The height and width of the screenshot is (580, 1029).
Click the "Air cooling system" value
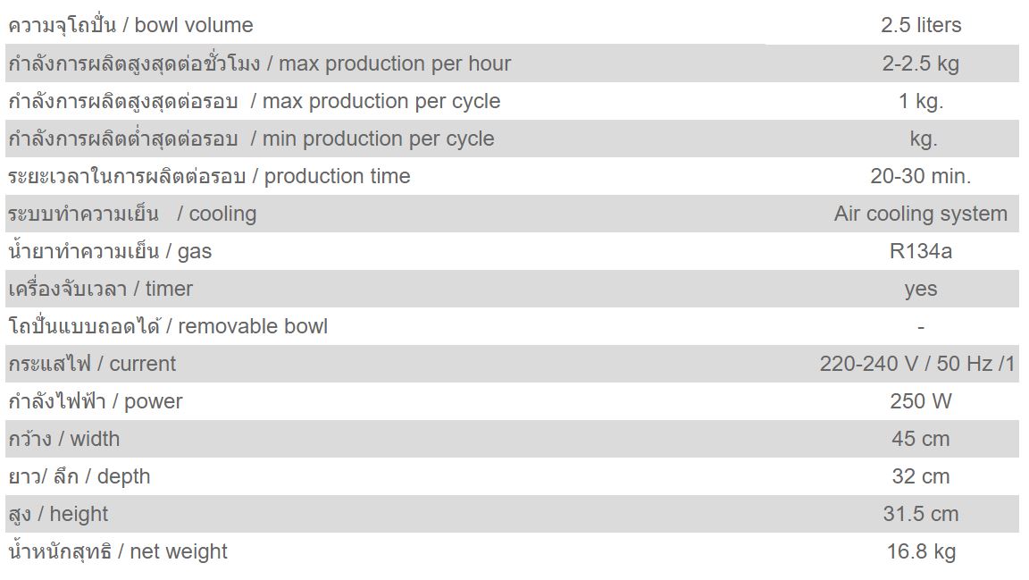[921, 214]
